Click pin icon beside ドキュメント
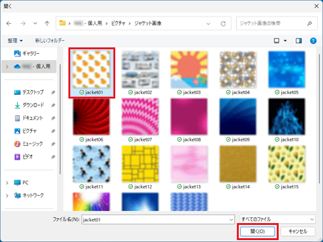Viewport: 323px width, 242px height. [53, 118]
